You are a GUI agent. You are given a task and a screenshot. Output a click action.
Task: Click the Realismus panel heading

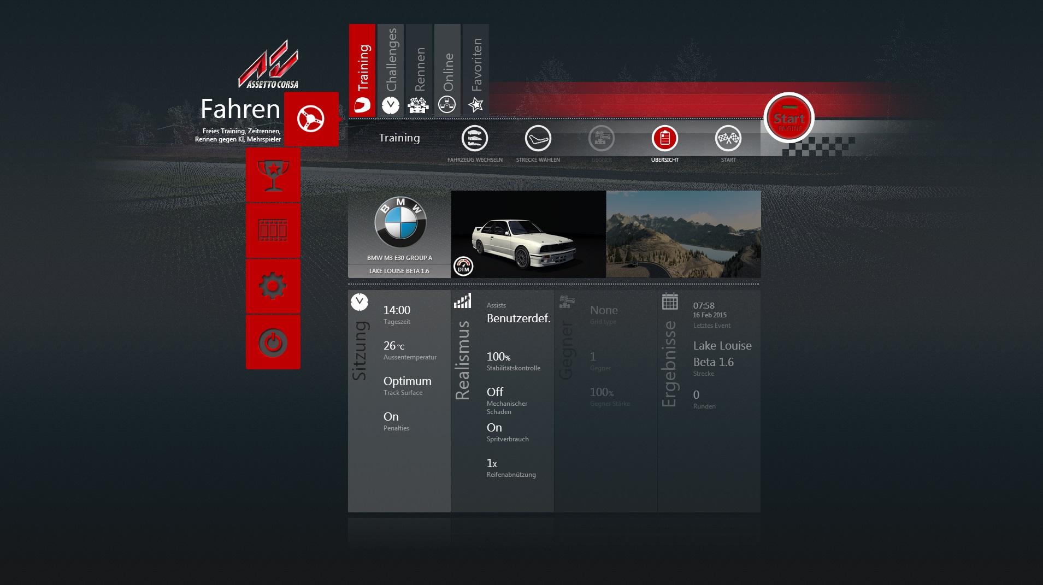click(x=462, y=360)
